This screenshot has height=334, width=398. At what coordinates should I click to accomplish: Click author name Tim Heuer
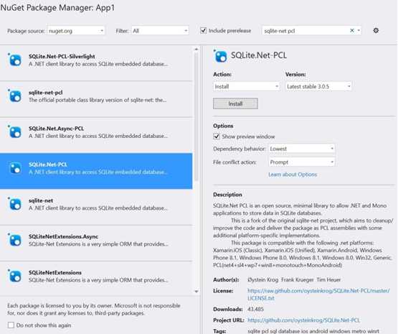coord(328,279)
